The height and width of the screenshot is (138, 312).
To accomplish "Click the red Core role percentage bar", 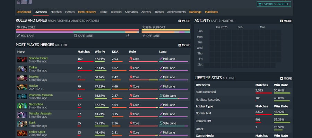I will pos(77,30).
